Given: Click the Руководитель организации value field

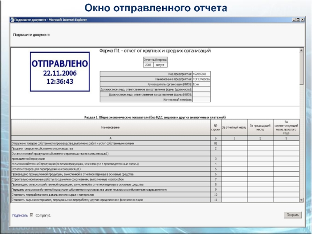Looking at the screenshot, I should click(x=201, y=84).
